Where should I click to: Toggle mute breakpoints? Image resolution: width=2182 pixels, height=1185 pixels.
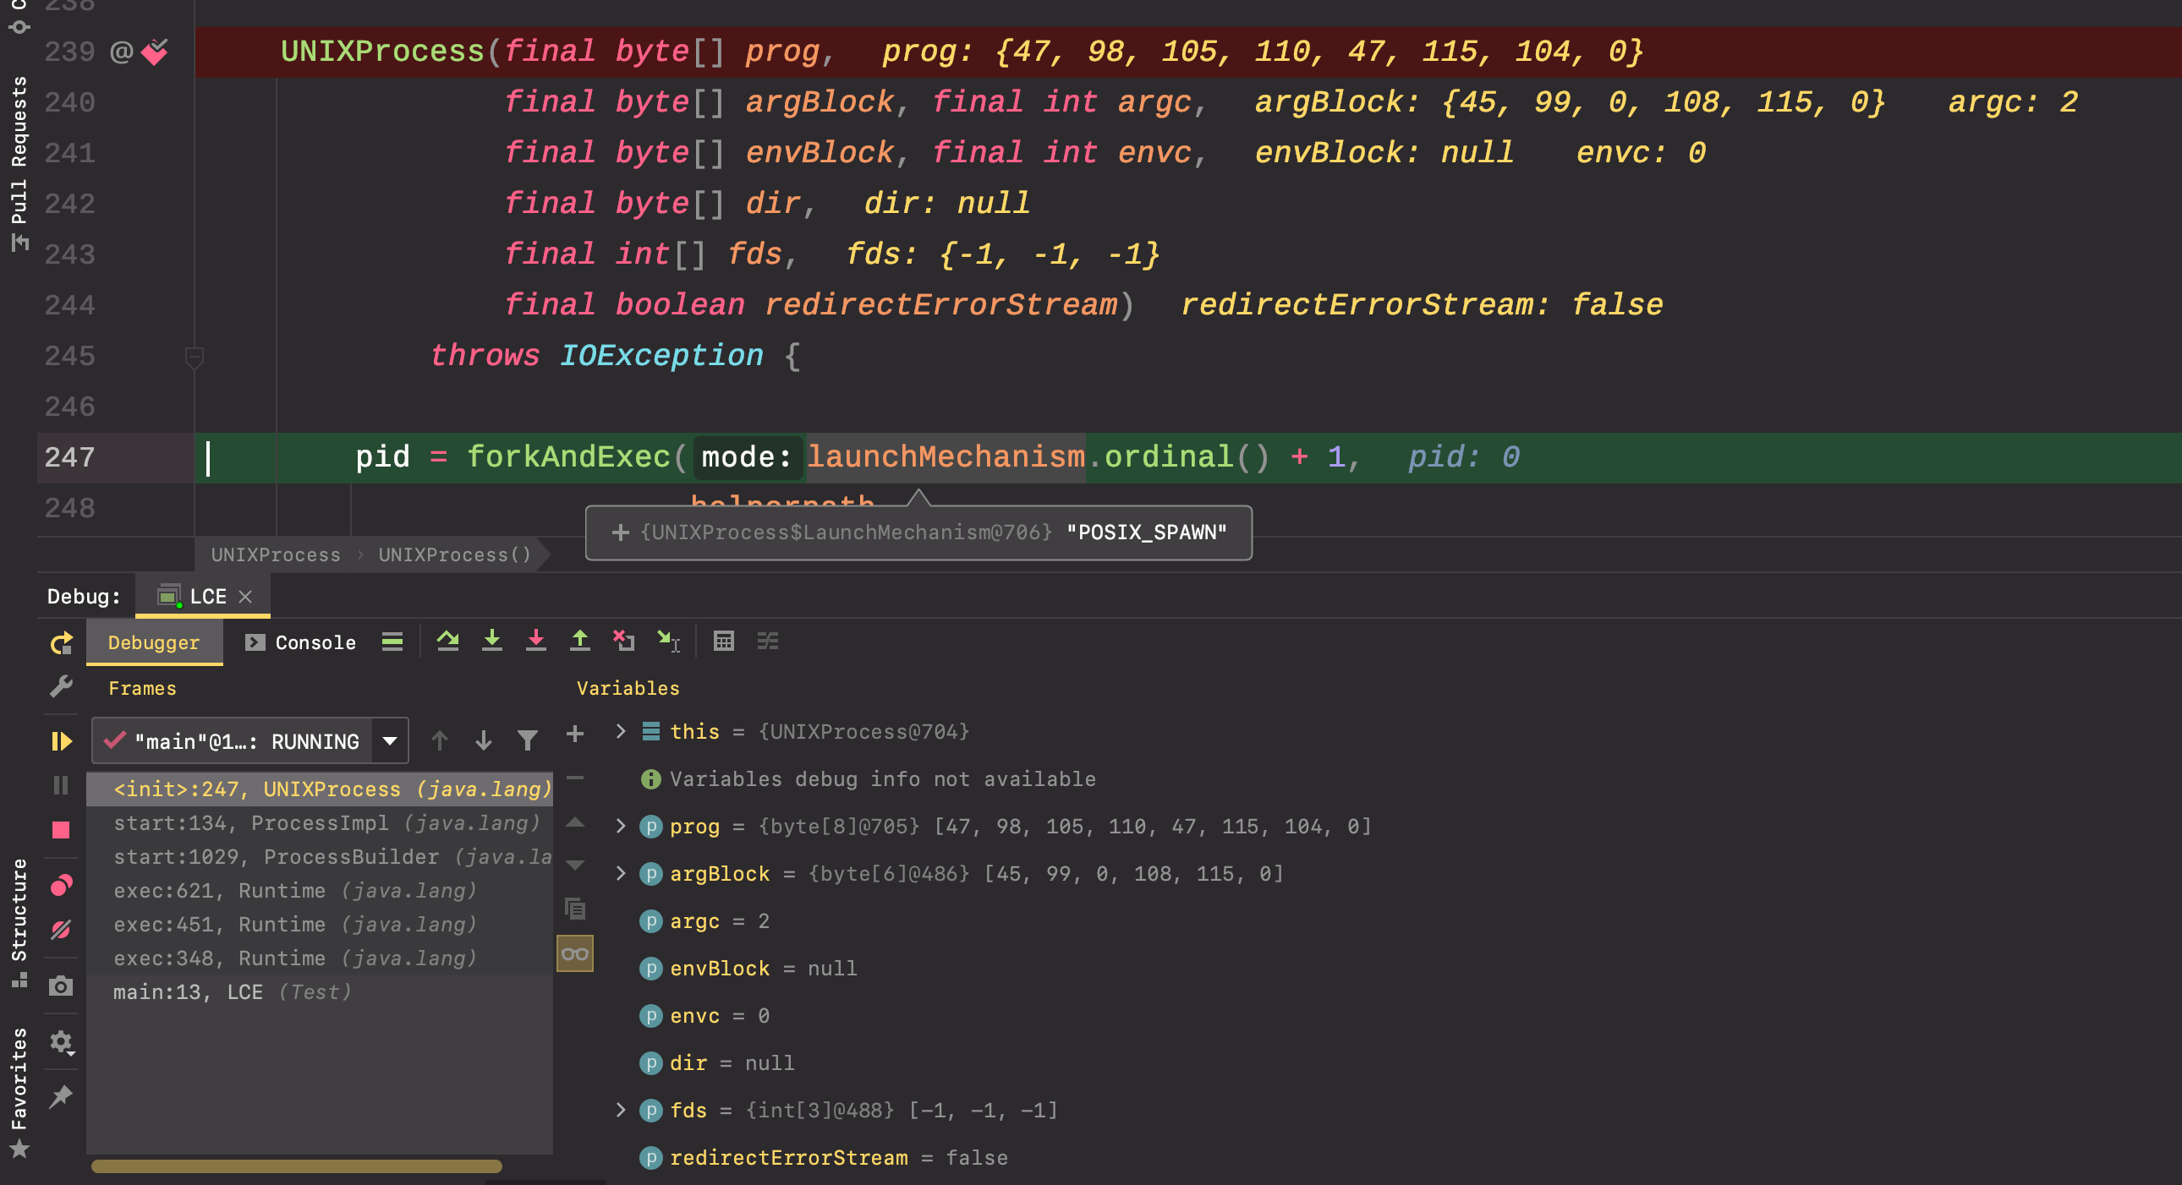pos(61,931)
